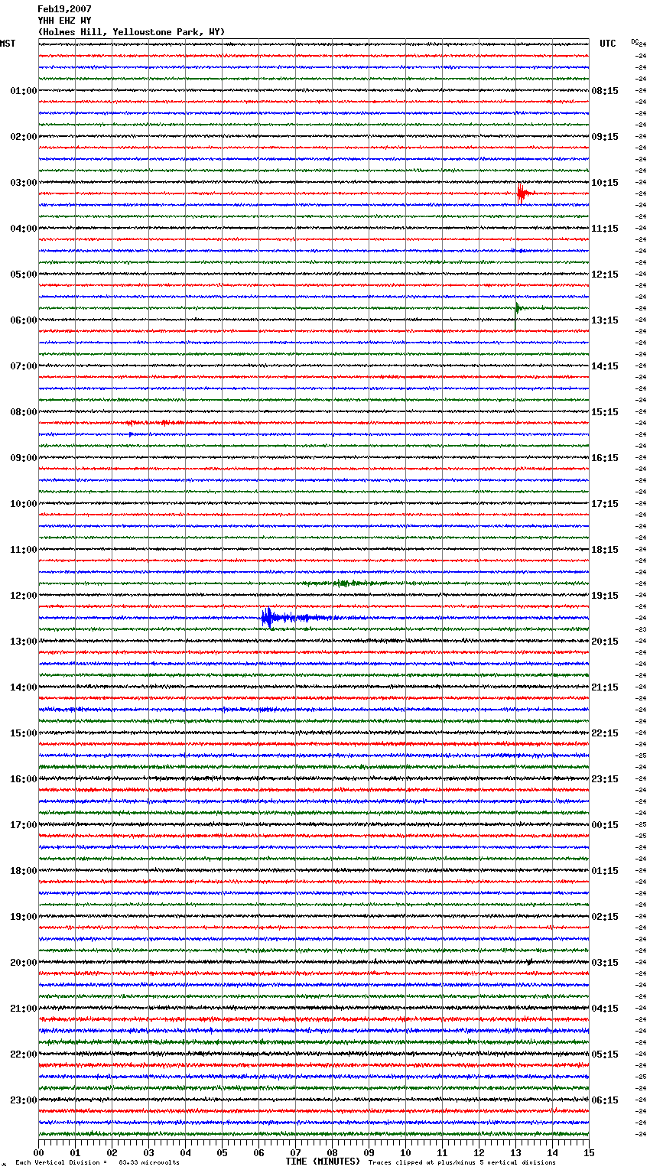Click the "17:00" MST time label
The width and height of the screenshot is (650, 1173).
coord(24,825)
